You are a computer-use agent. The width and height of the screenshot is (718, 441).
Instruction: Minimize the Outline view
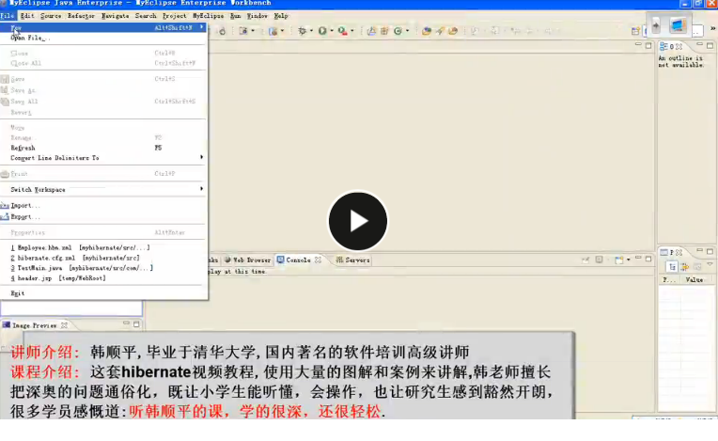coord(699,45)
